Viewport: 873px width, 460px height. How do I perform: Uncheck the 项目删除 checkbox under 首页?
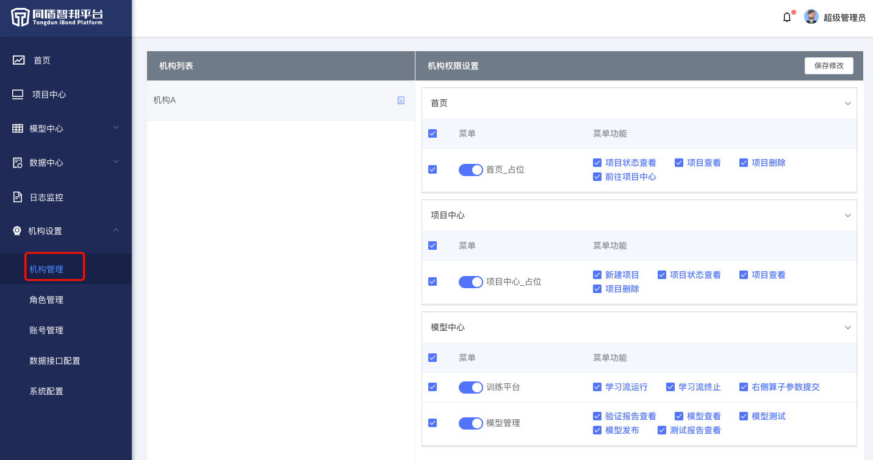pos(743,163)
